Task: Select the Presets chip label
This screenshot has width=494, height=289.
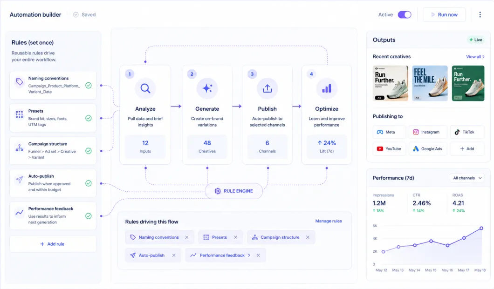Action: (x=220, y=237)
